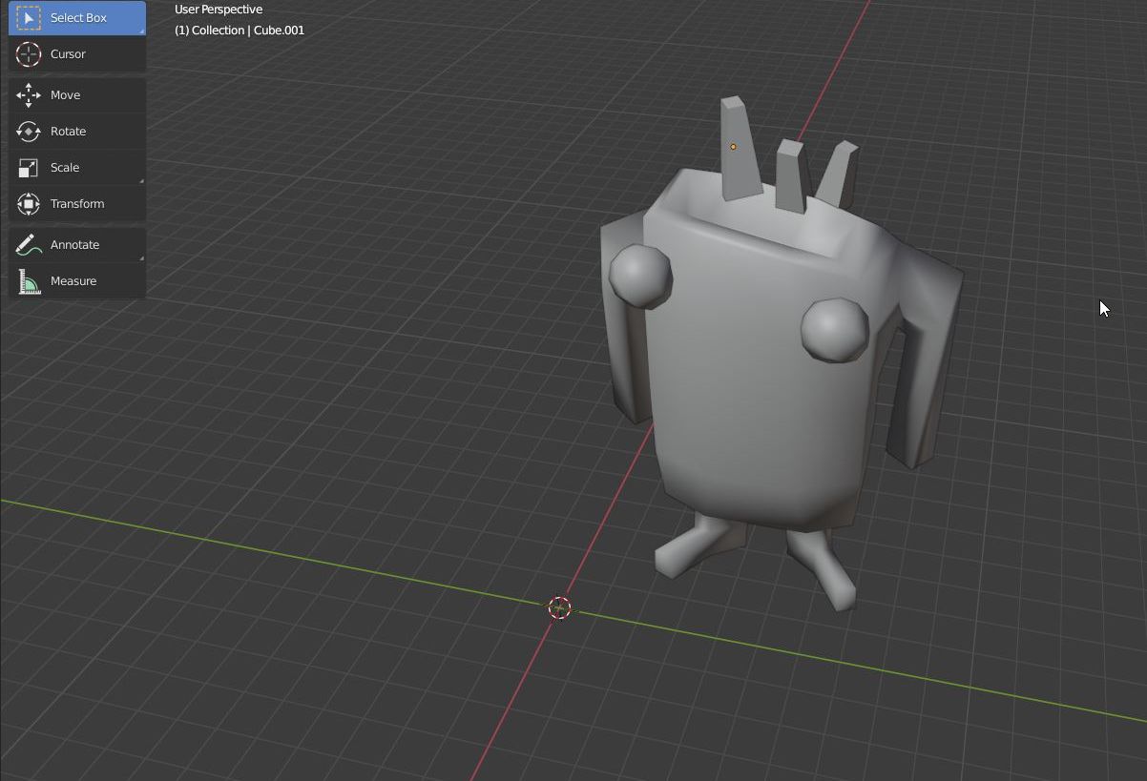
Task: Click the 3D cursor at world origin
Action: [560, 607]
